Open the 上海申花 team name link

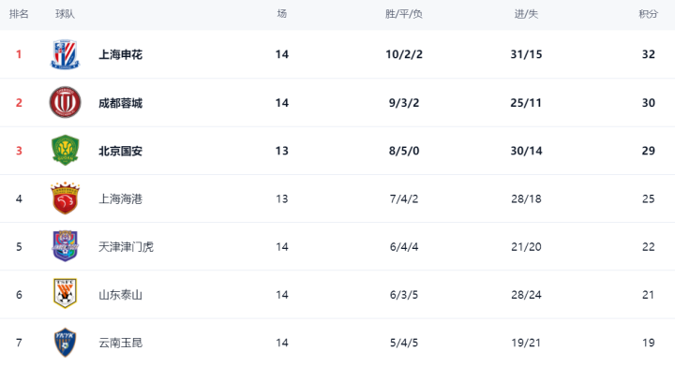tap(121, 54)
